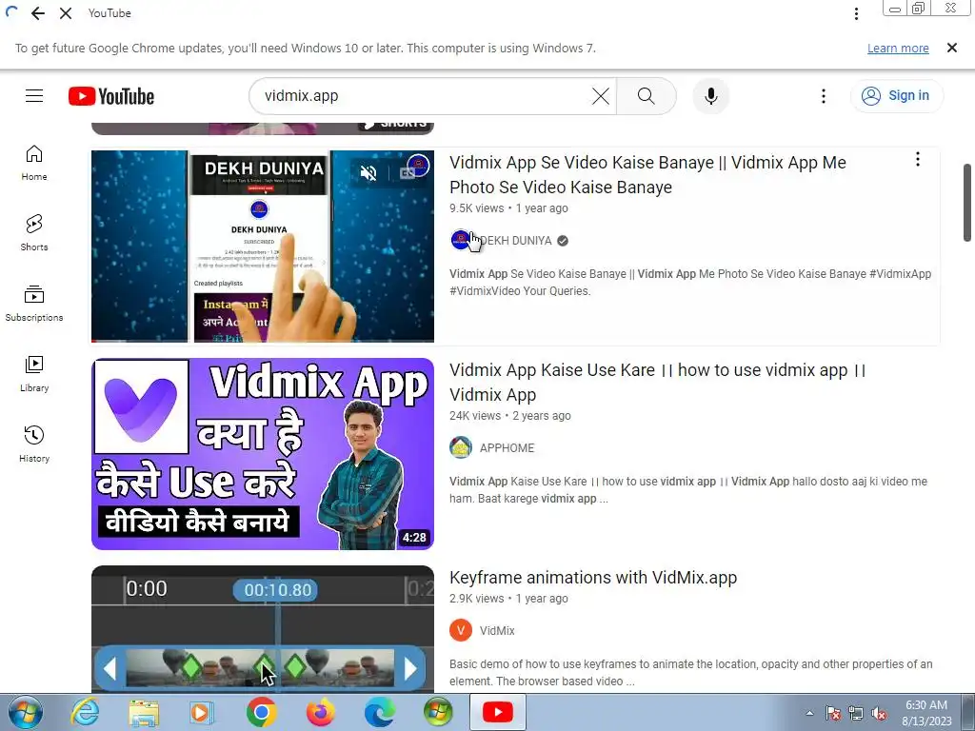Open History in the sidebar

pyautogui.click(x=34, y=444)
